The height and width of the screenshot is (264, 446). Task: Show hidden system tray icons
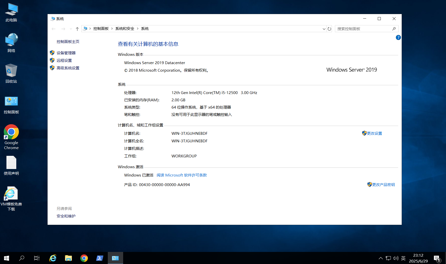[x=381, y=258]
